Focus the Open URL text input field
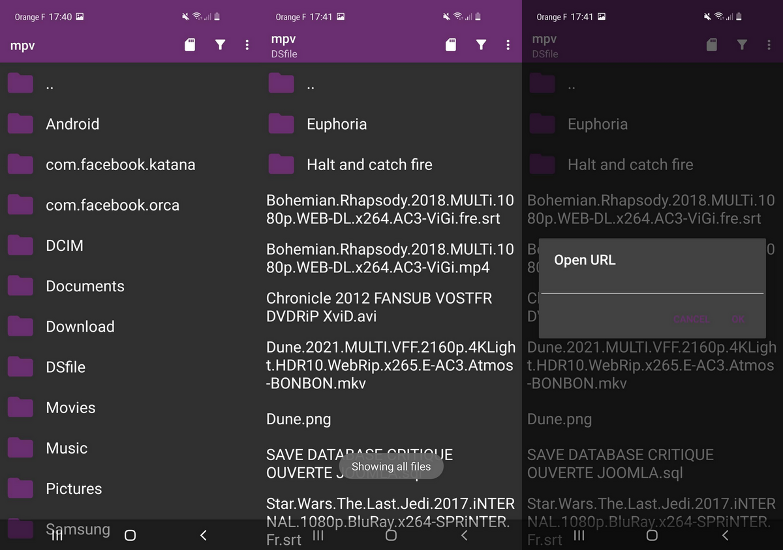This screenshot has height=550, width=783. [652, 284]
